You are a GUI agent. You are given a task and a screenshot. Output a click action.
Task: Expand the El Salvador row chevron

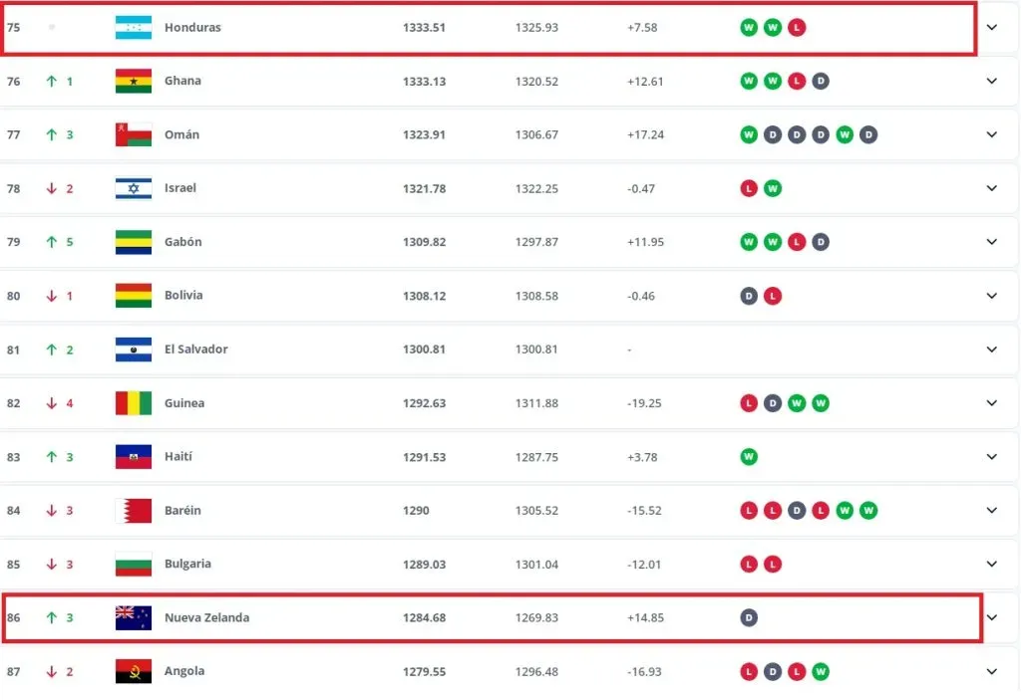pyautogui.click(x=991, y=350)
